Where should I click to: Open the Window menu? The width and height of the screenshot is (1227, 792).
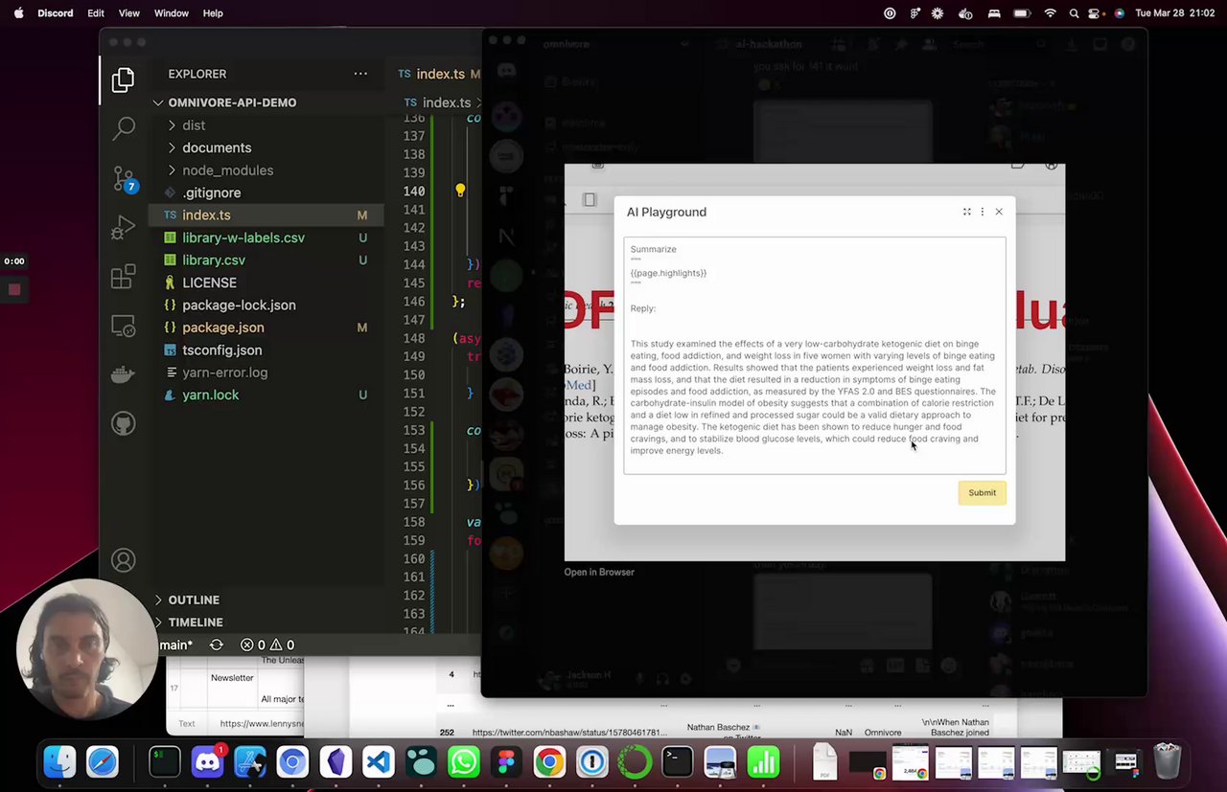[x=172, y=13]
